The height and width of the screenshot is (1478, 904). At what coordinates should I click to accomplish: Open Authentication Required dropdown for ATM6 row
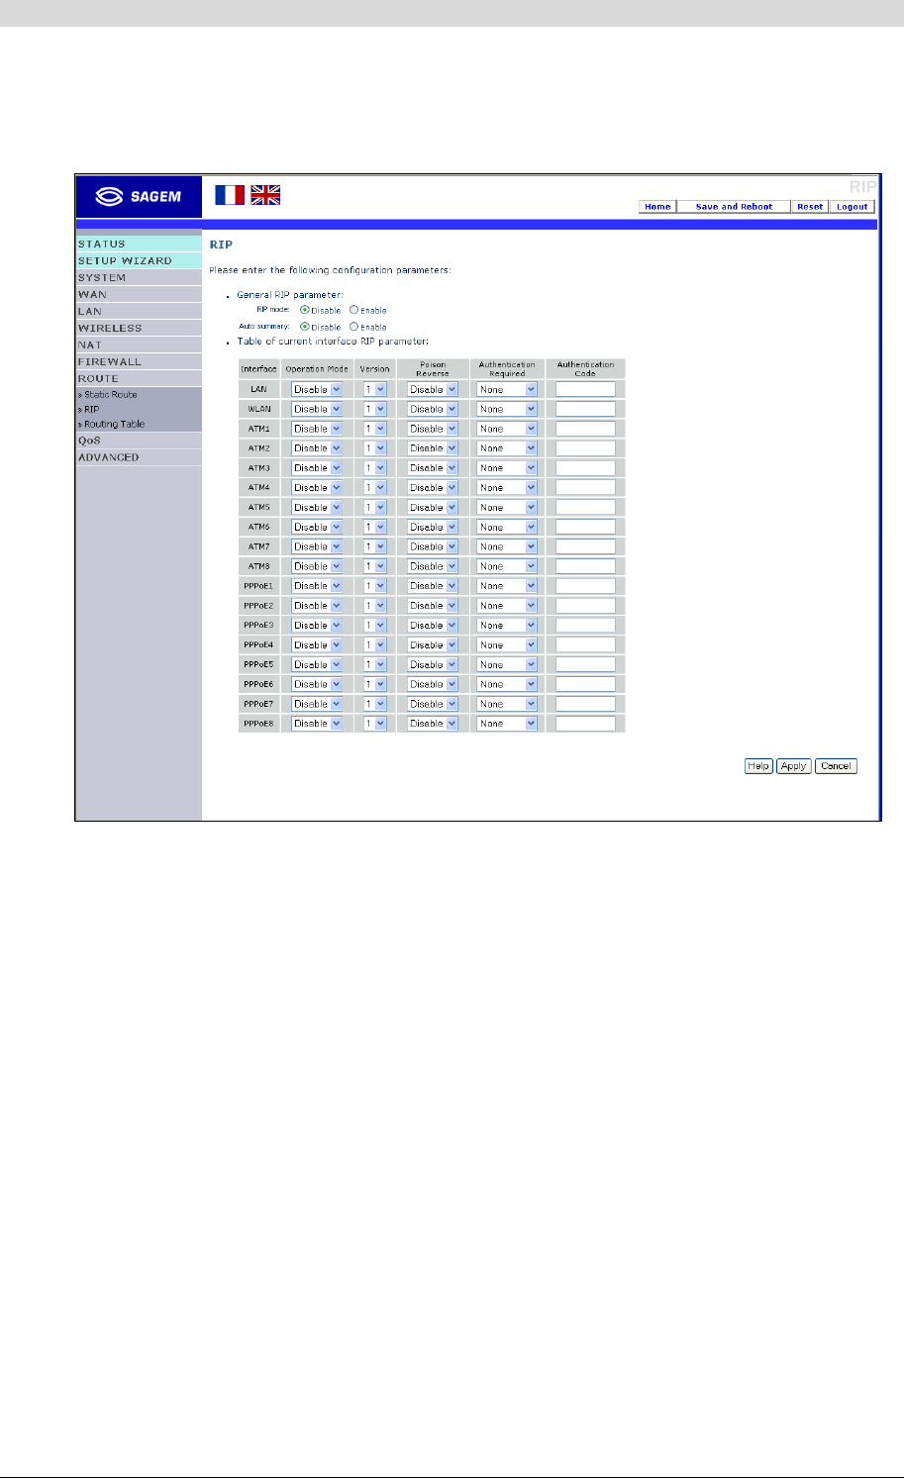tap(507, 527)
